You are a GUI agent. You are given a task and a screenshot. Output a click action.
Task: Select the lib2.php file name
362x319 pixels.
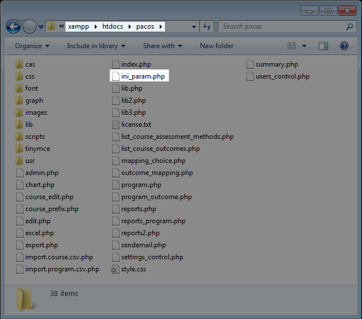click(134, 100)
